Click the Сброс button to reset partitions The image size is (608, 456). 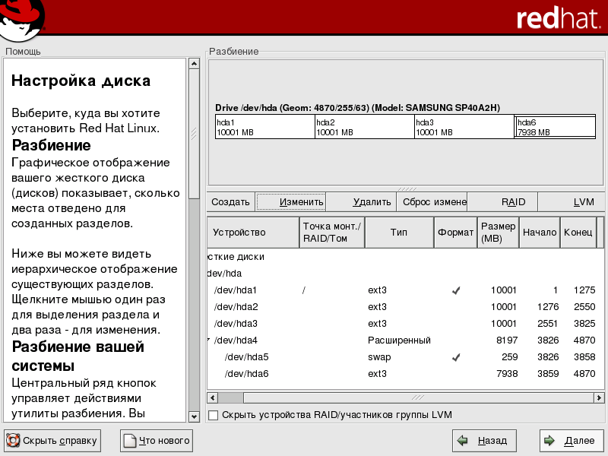point(433,202)
